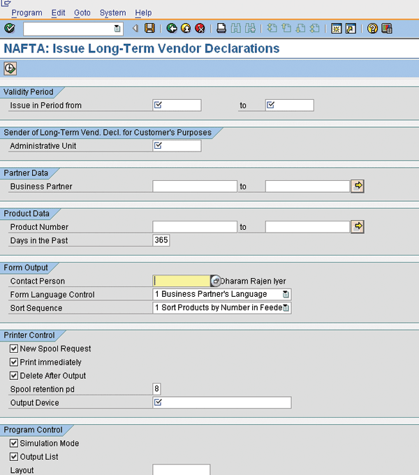The image size is (419, 475).
Task: Open the Edit menu
Action: click(x=58, y=13)
